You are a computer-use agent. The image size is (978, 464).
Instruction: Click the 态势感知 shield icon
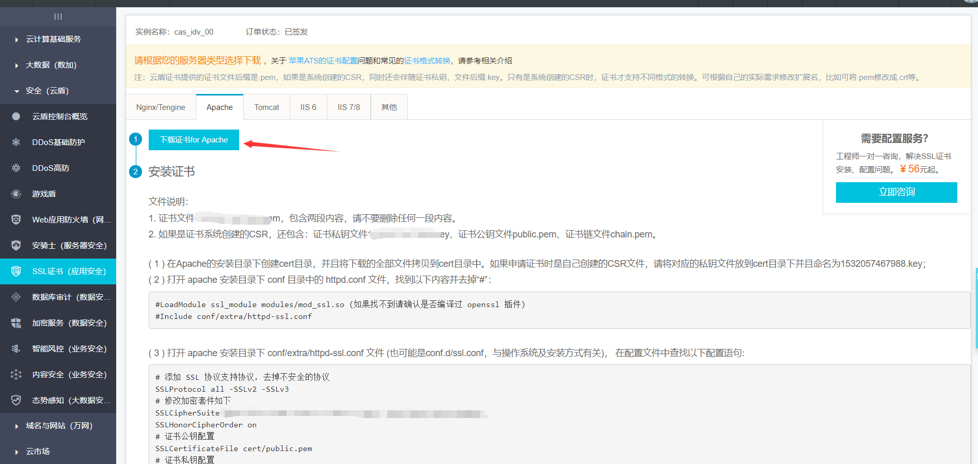16,400
